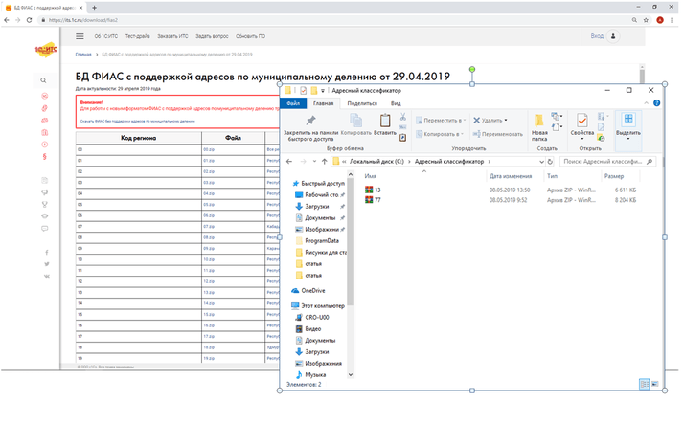
Task: Switch to large icons view in Explorer
Action: coord(656,384)
